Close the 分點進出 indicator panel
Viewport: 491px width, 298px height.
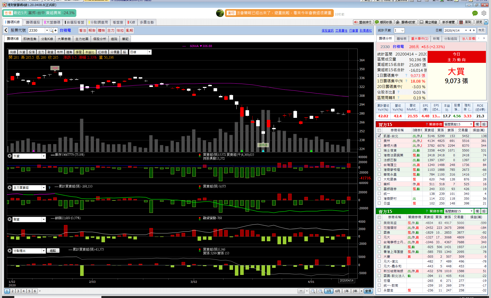(9, 251)
